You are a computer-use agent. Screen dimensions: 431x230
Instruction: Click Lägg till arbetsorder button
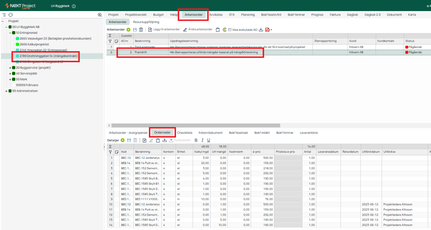pyautogui.click(x=164, y=30)
